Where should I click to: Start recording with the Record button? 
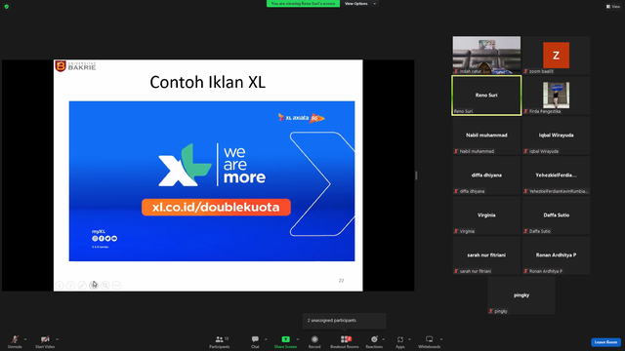click(x=314, y=341)
